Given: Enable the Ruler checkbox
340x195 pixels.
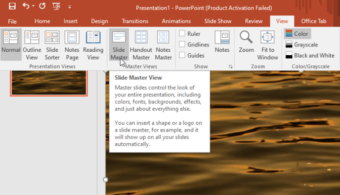Looking at the screenshot, I should (182, 34).
